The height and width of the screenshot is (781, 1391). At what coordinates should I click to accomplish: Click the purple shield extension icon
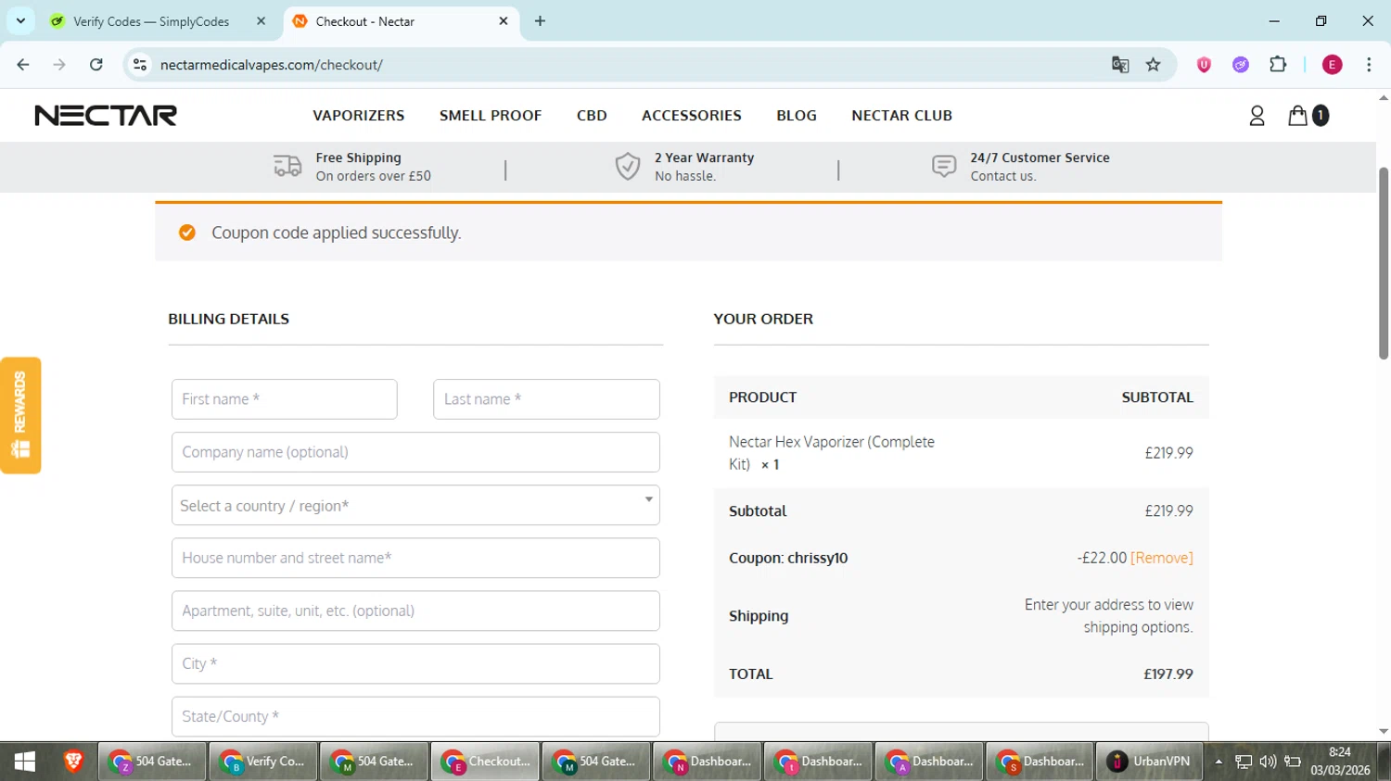[1204, 65]
